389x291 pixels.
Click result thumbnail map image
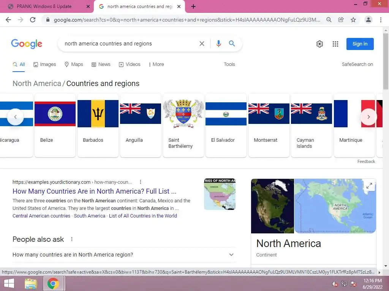(220, 194)
